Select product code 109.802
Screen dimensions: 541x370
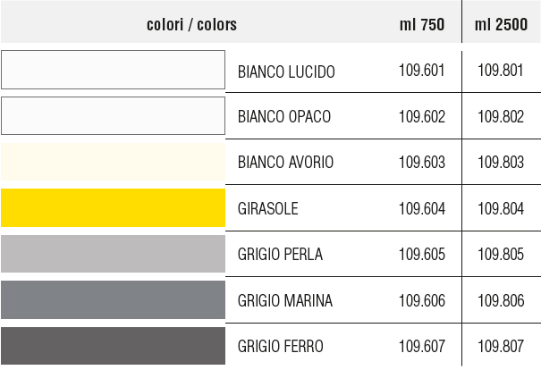(501, 116)
